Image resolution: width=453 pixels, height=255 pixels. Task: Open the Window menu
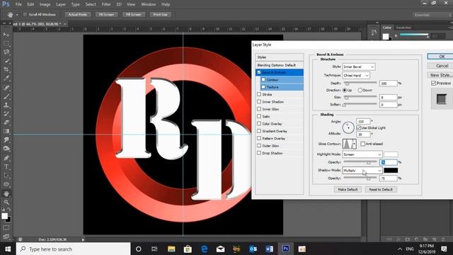(x=148, y=4)
